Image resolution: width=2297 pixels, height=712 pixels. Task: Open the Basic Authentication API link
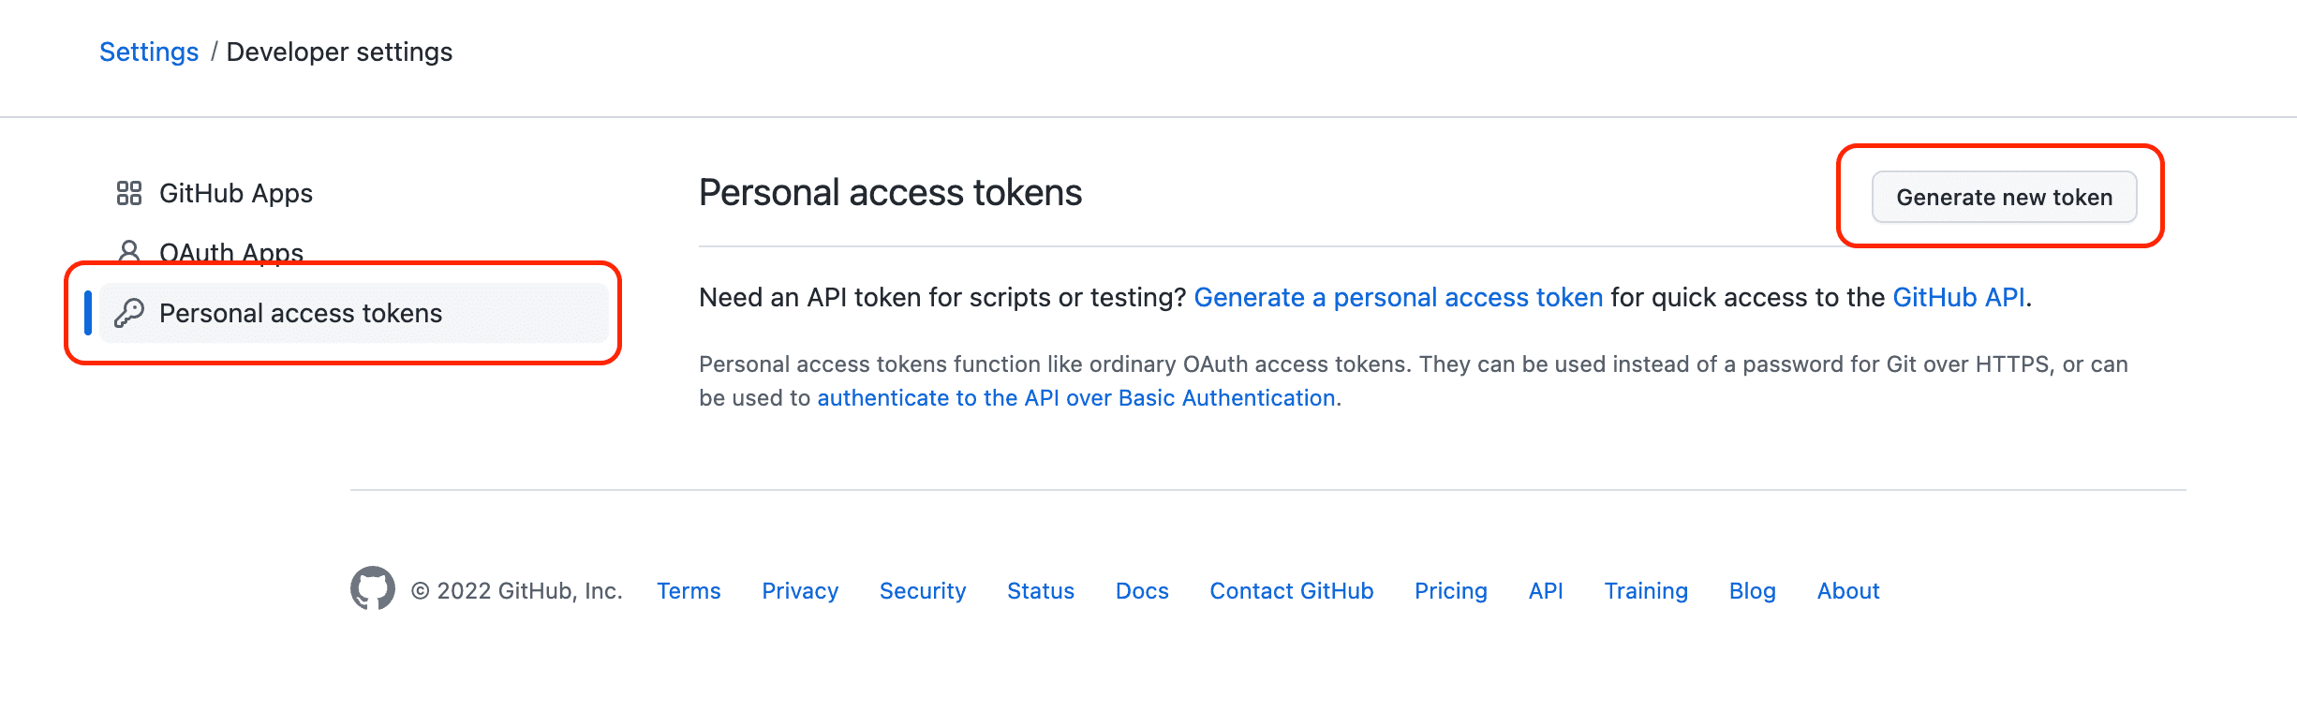[1075, 398]
